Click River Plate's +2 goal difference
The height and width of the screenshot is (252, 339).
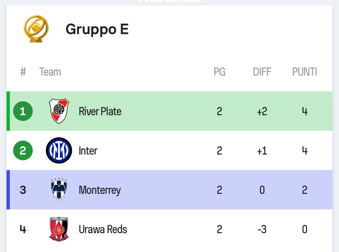pyautogui.click(x=262, y=111)
